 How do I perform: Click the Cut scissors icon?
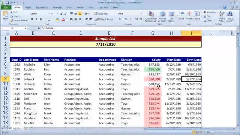[11, 12]
